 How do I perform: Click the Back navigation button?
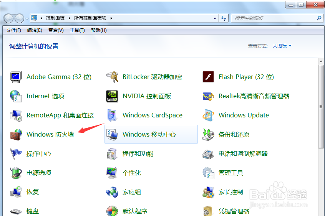pos(9,19)
